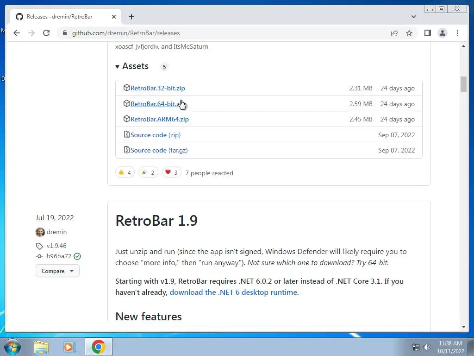Download RetroBar.32-bit.zip
474x356 pixels.
[x=158, y=88]
